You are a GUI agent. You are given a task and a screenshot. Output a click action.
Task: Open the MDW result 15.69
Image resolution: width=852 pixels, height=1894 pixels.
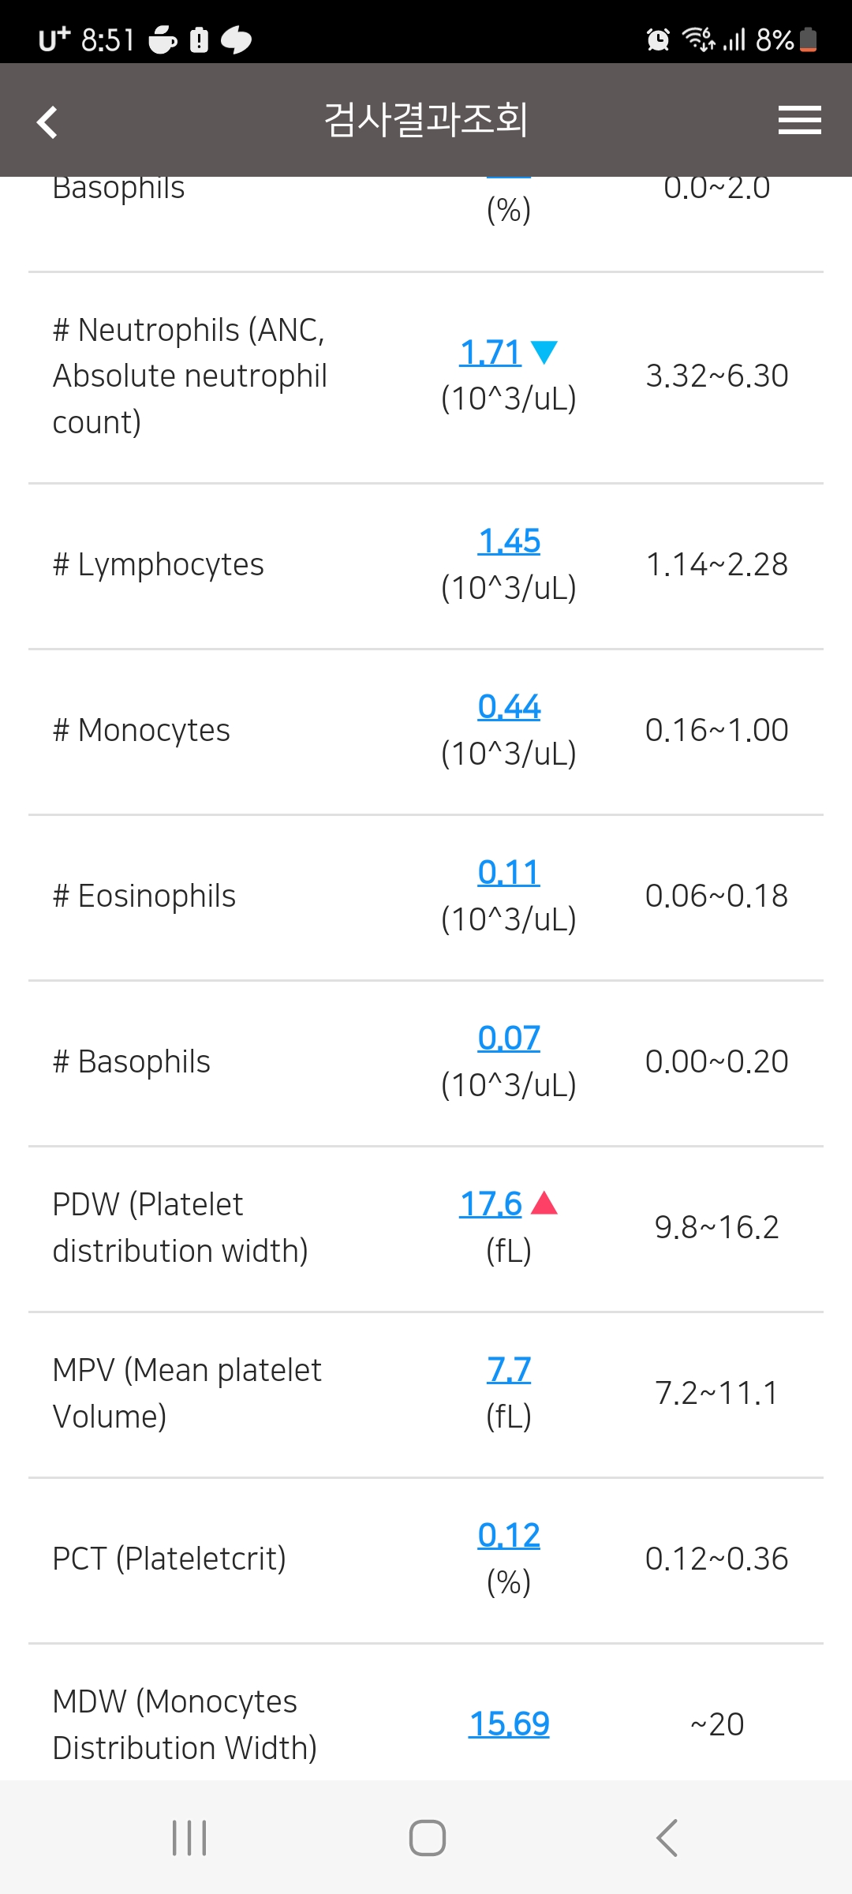click(509, 1724)
